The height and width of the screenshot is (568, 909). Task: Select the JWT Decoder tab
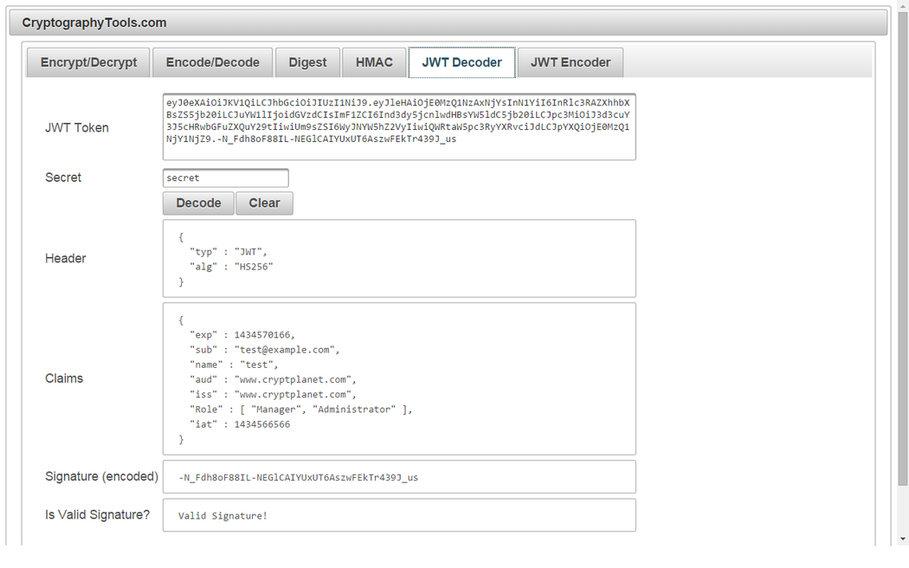pyautogui.click(x=461, y=62)
